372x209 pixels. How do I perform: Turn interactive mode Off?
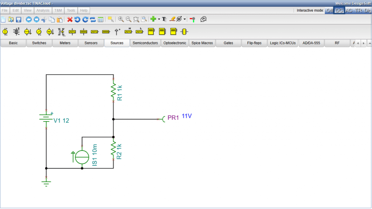329,11
